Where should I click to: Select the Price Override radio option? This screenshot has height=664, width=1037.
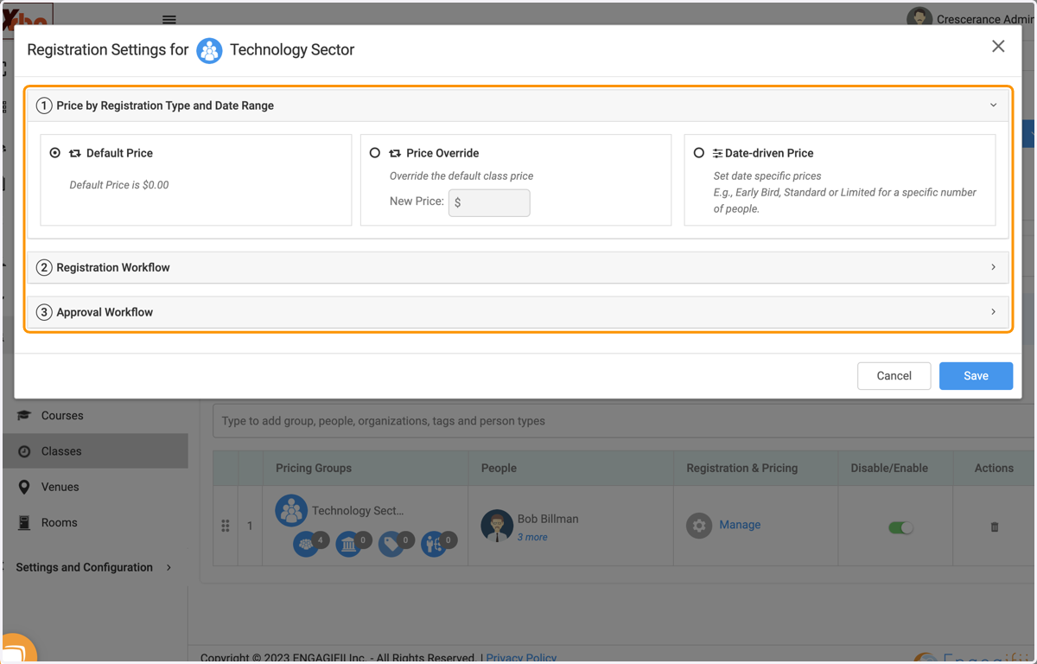(x=375, y=153)
